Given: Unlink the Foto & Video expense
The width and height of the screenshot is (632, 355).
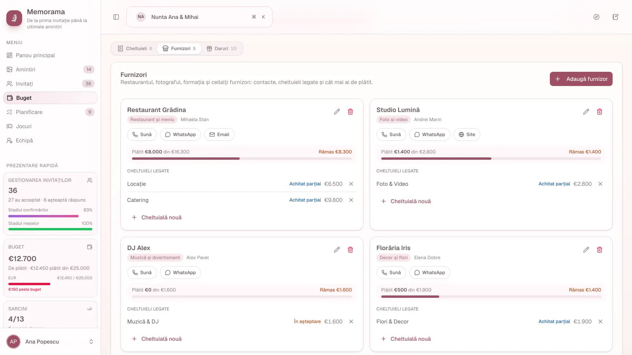Looking at the screenshot, I should click(x=600, y=184).
